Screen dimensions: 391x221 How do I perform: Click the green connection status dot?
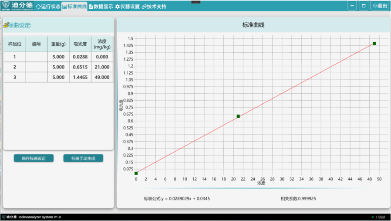point(373,217)
